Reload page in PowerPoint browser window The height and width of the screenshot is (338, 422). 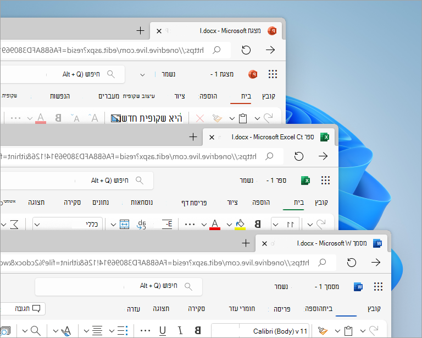pos(246,50)
